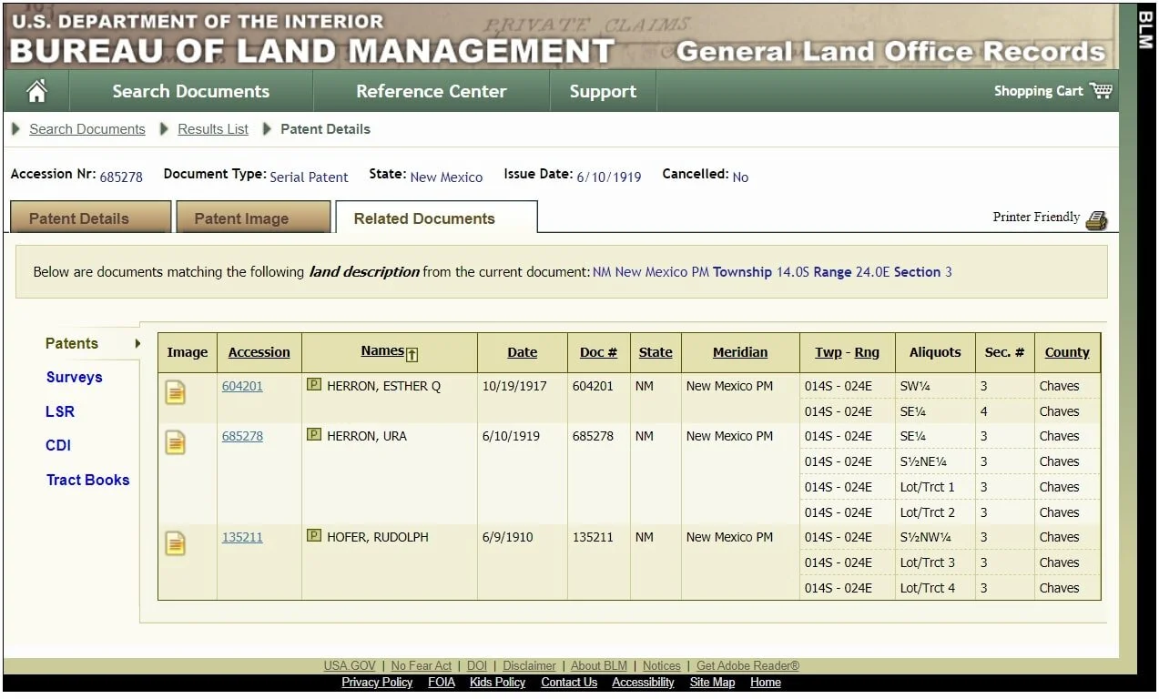Open the Disclaimer footer link
1159x699 pixels.
click(x=529, y=666)
